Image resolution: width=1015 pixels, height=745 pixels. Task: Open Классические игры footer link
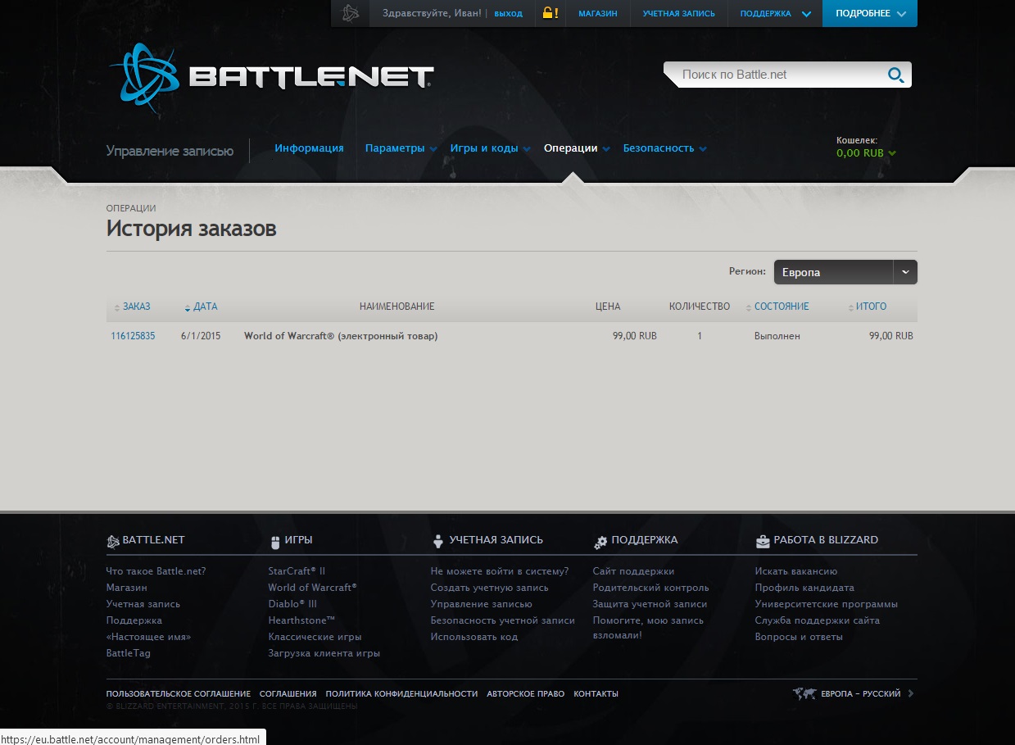point(315,637)
